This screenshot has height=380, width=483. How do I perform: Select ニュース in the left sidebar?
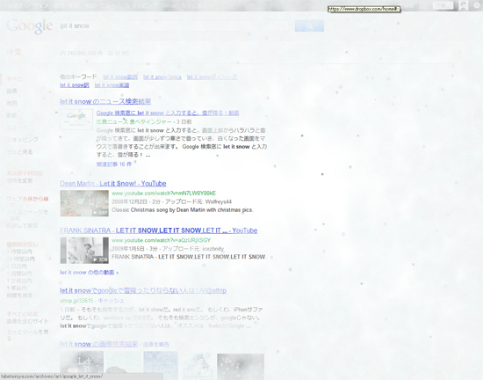click(17, 128)
